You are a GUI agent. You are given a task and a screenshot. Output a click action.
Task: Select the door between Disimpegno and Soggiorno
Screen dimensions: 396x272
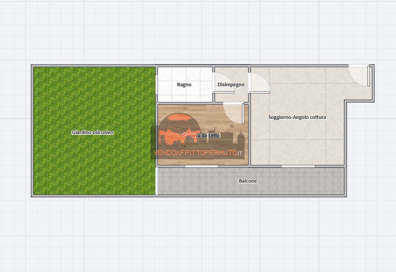257,82
